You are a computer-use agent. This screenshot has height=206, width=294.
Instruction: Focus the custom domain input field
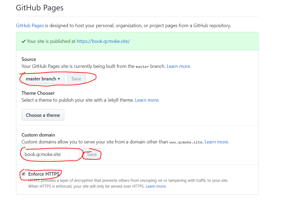(x=51, y=154)
